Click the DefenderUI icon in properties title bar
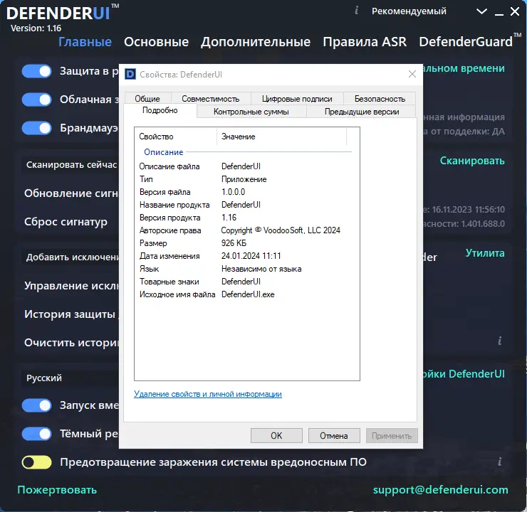Image resolution: width=527 pixels, height=512 pixels. (x=130, y=74)
